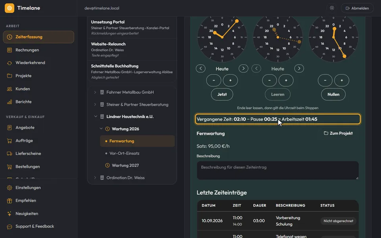Click the Nullen button

coord(333,94)
